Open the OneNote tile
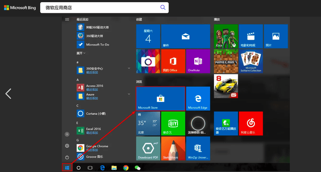The image size is (321, 172). [x=198, y=61]
